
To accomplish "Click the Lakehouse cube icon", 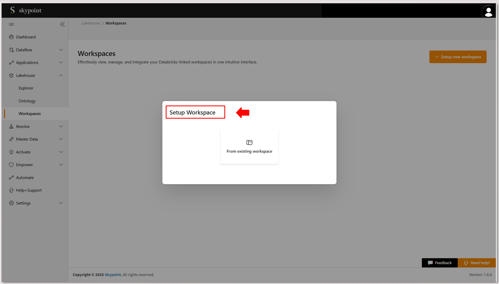I will [x=12, y=76].
